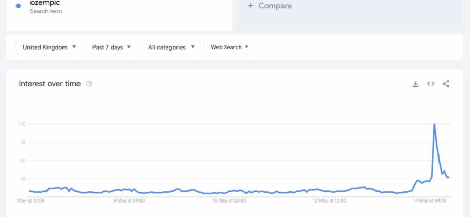Change the Past 7 days time range

pos(112,47)
